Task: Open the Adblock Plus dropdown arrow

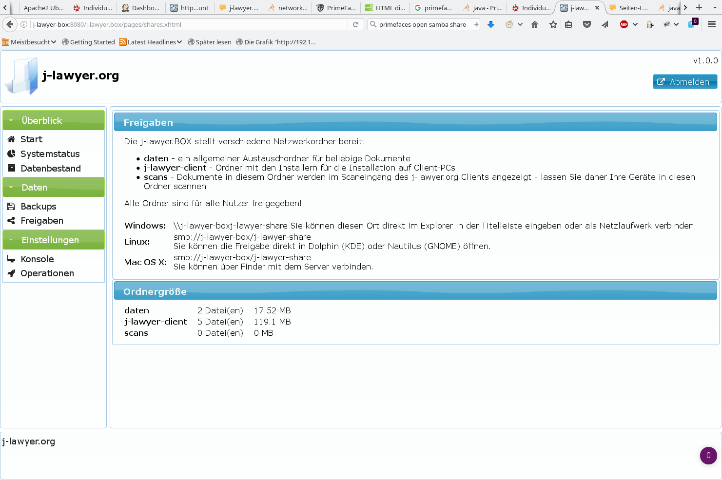Action: click(635, 24)
